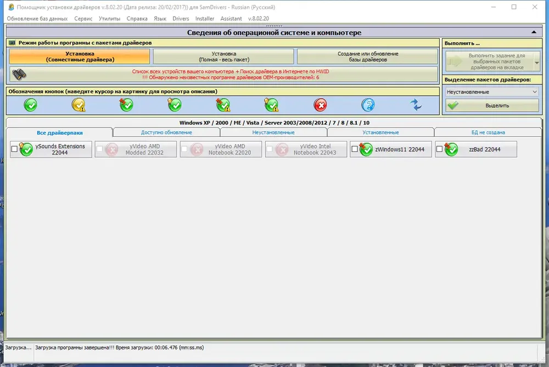Click the zzBad 22044 green check icon
This screenshot has height=367, width=549.
451,149
